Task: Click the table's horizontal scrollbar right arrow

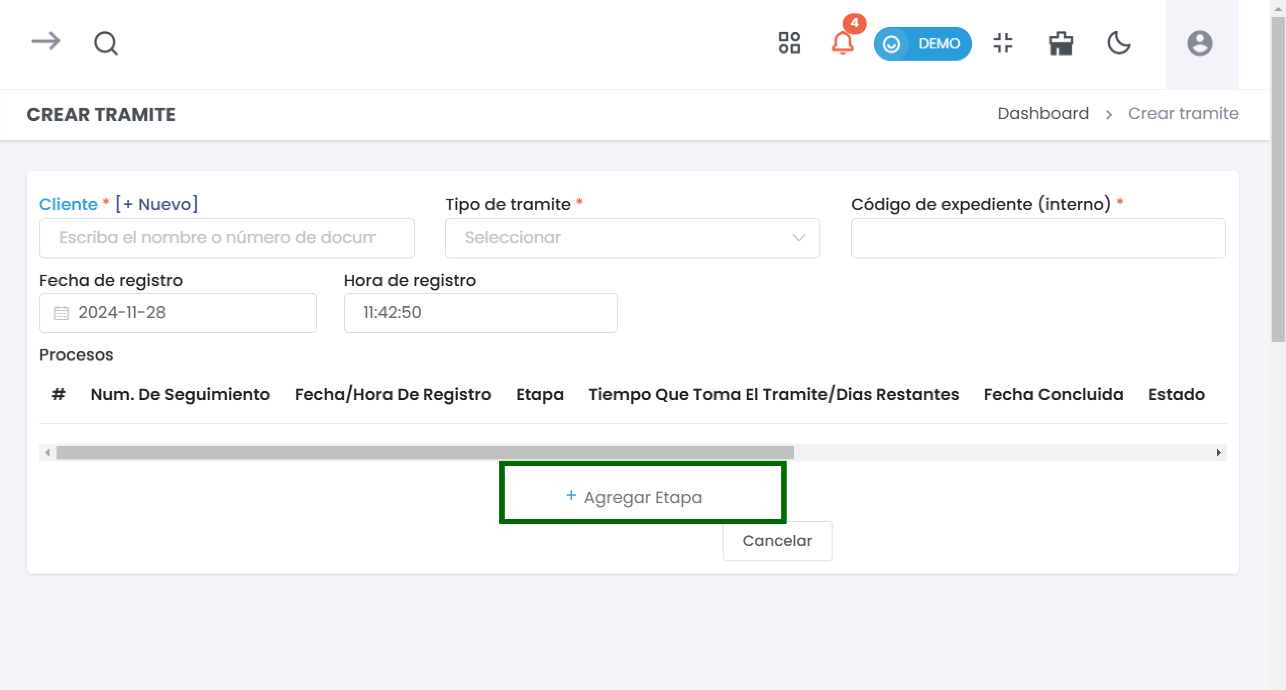Action: click(x=1219, y=453)
